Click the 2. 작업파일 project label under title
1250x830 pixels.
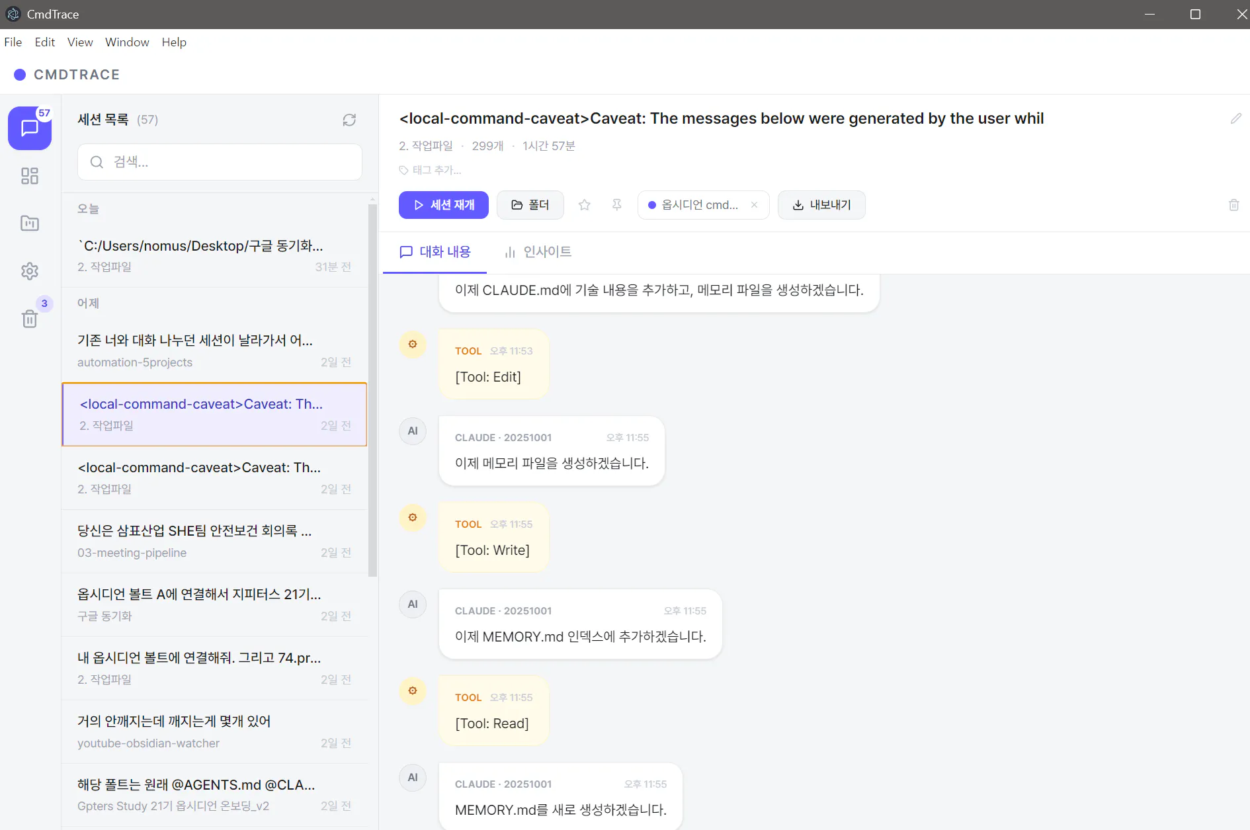click(426, 145)
